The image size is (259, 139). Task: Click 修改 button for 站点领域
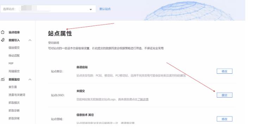225,119
